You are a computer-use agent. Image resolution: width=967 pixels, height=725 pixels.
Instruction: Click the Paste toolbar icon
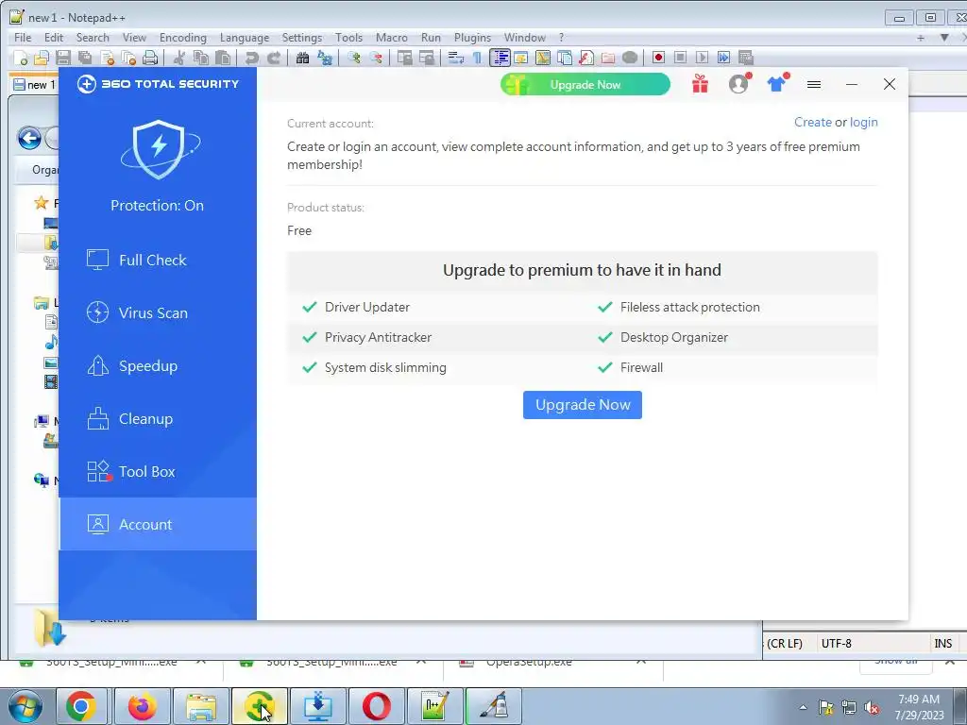[x=223, y=58]
